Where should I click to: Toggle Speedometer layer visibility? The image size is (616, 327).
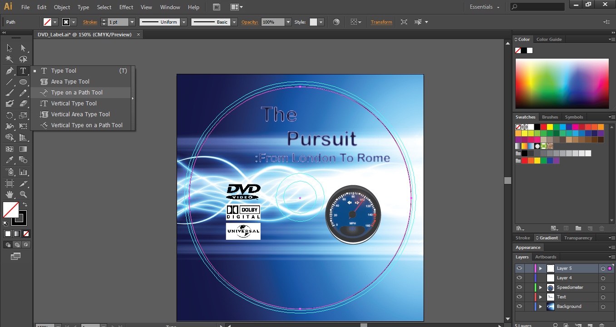(519, 287)
